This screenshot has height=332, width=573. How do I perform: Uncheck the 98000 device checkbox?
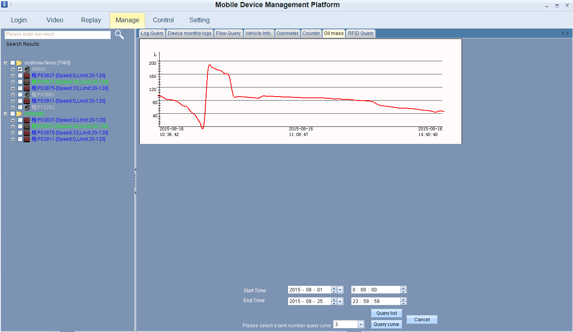20,69
